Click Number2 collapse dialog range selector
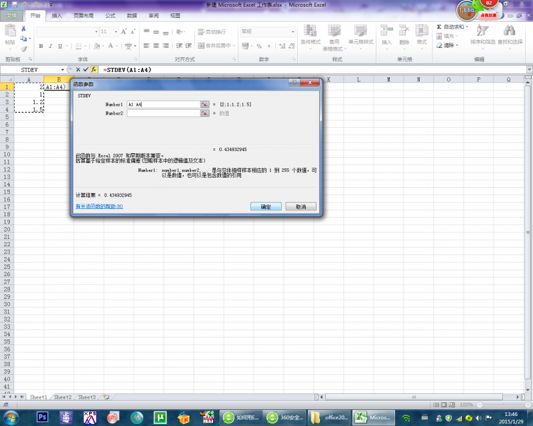The width and height of the screenshot is (533, 426). click(x=205, y=113)
